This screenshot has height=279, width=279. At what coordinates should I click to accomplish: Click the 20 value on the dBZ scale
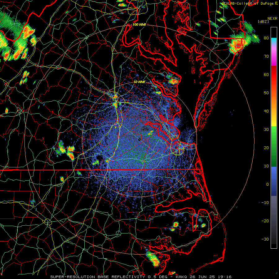(266, 148)
